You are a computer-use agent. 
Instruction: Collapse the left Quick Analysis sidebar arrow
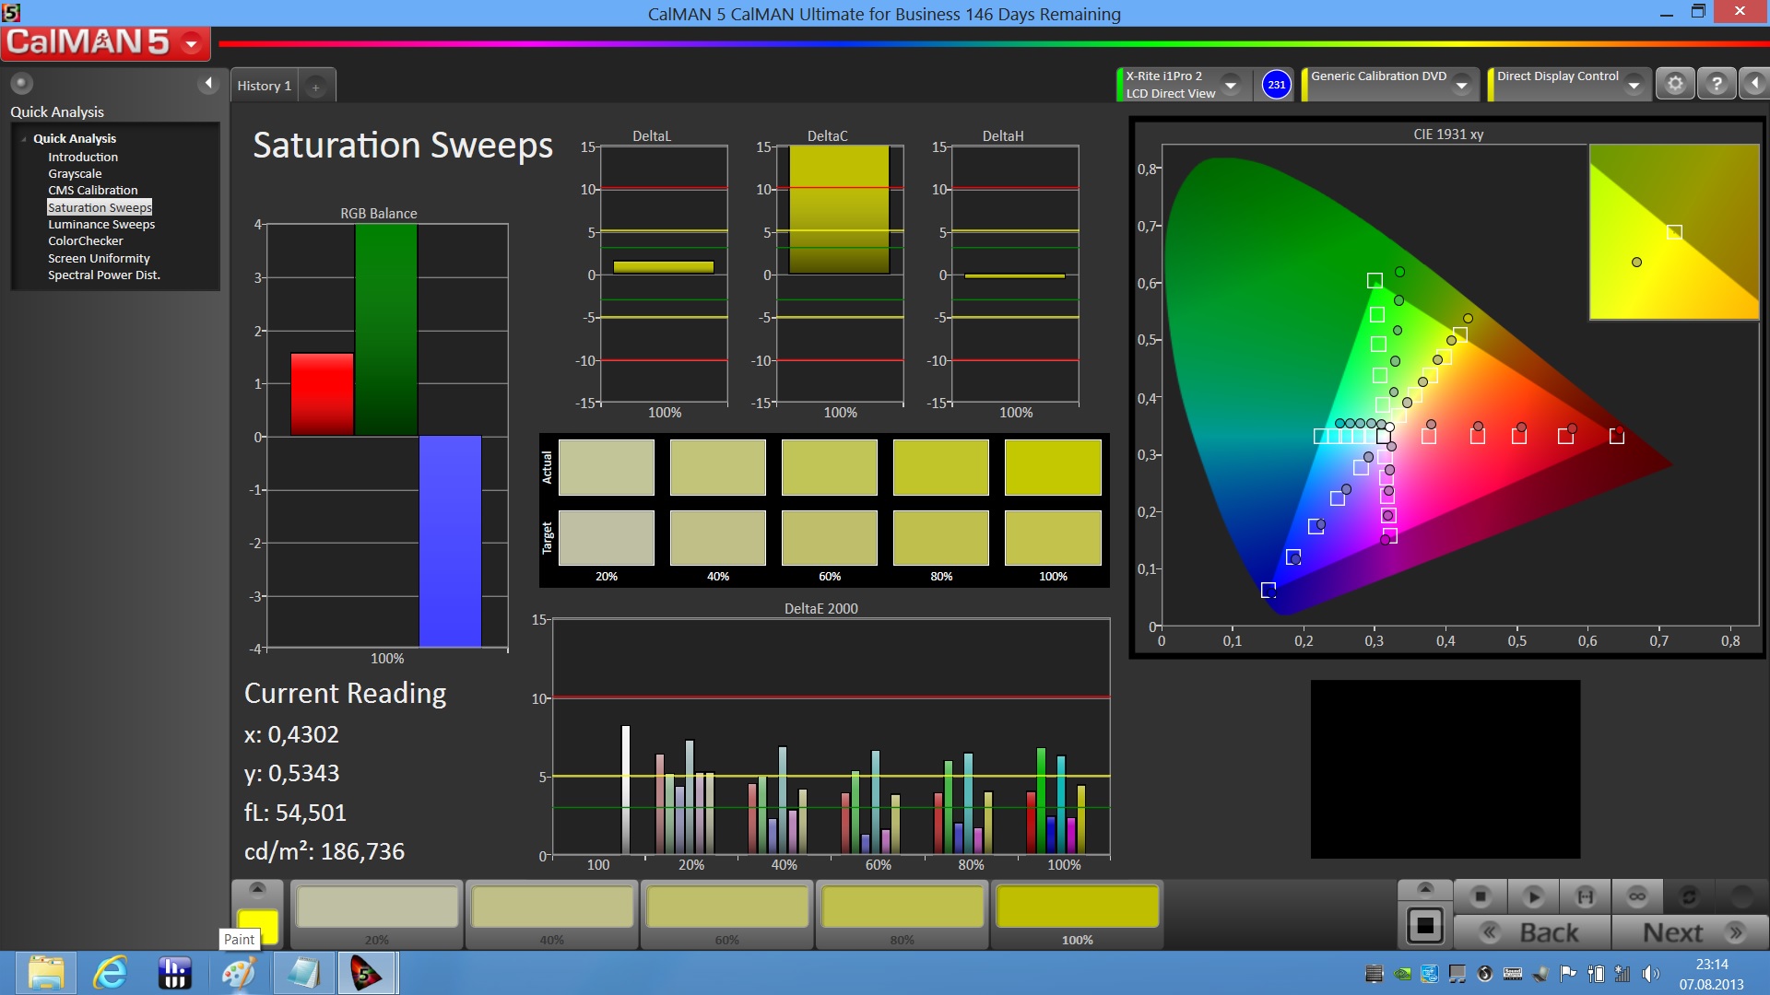pyautogui.click(x=208, y=83)
